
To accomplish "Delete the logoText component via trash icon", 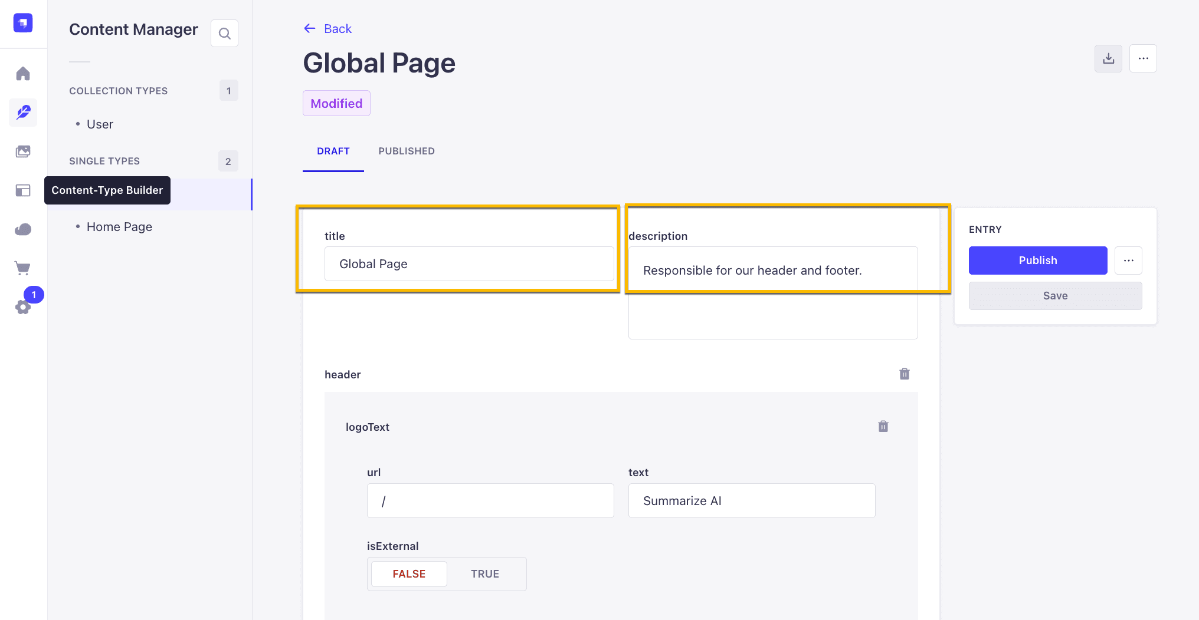I will click(x=883, y=427).
